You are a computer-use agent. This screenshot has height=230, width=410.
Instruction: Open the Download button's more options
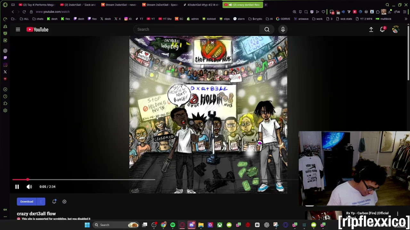click(41, 202)
